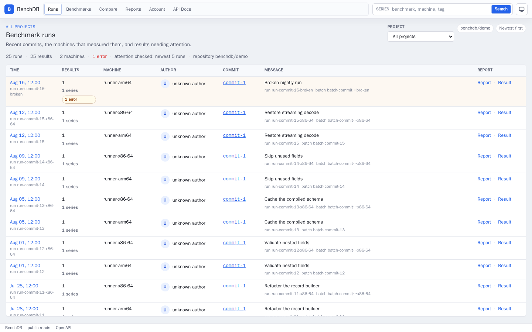Open the Compare tab
This screenshot has width=532, height=332.
[108, 9]
